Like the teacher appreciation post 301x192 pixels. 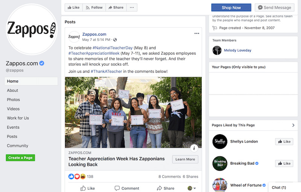coord(88,188)
